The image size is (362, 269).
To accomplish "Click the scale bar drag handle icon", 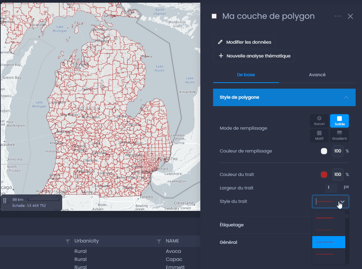I will (5, 201).
